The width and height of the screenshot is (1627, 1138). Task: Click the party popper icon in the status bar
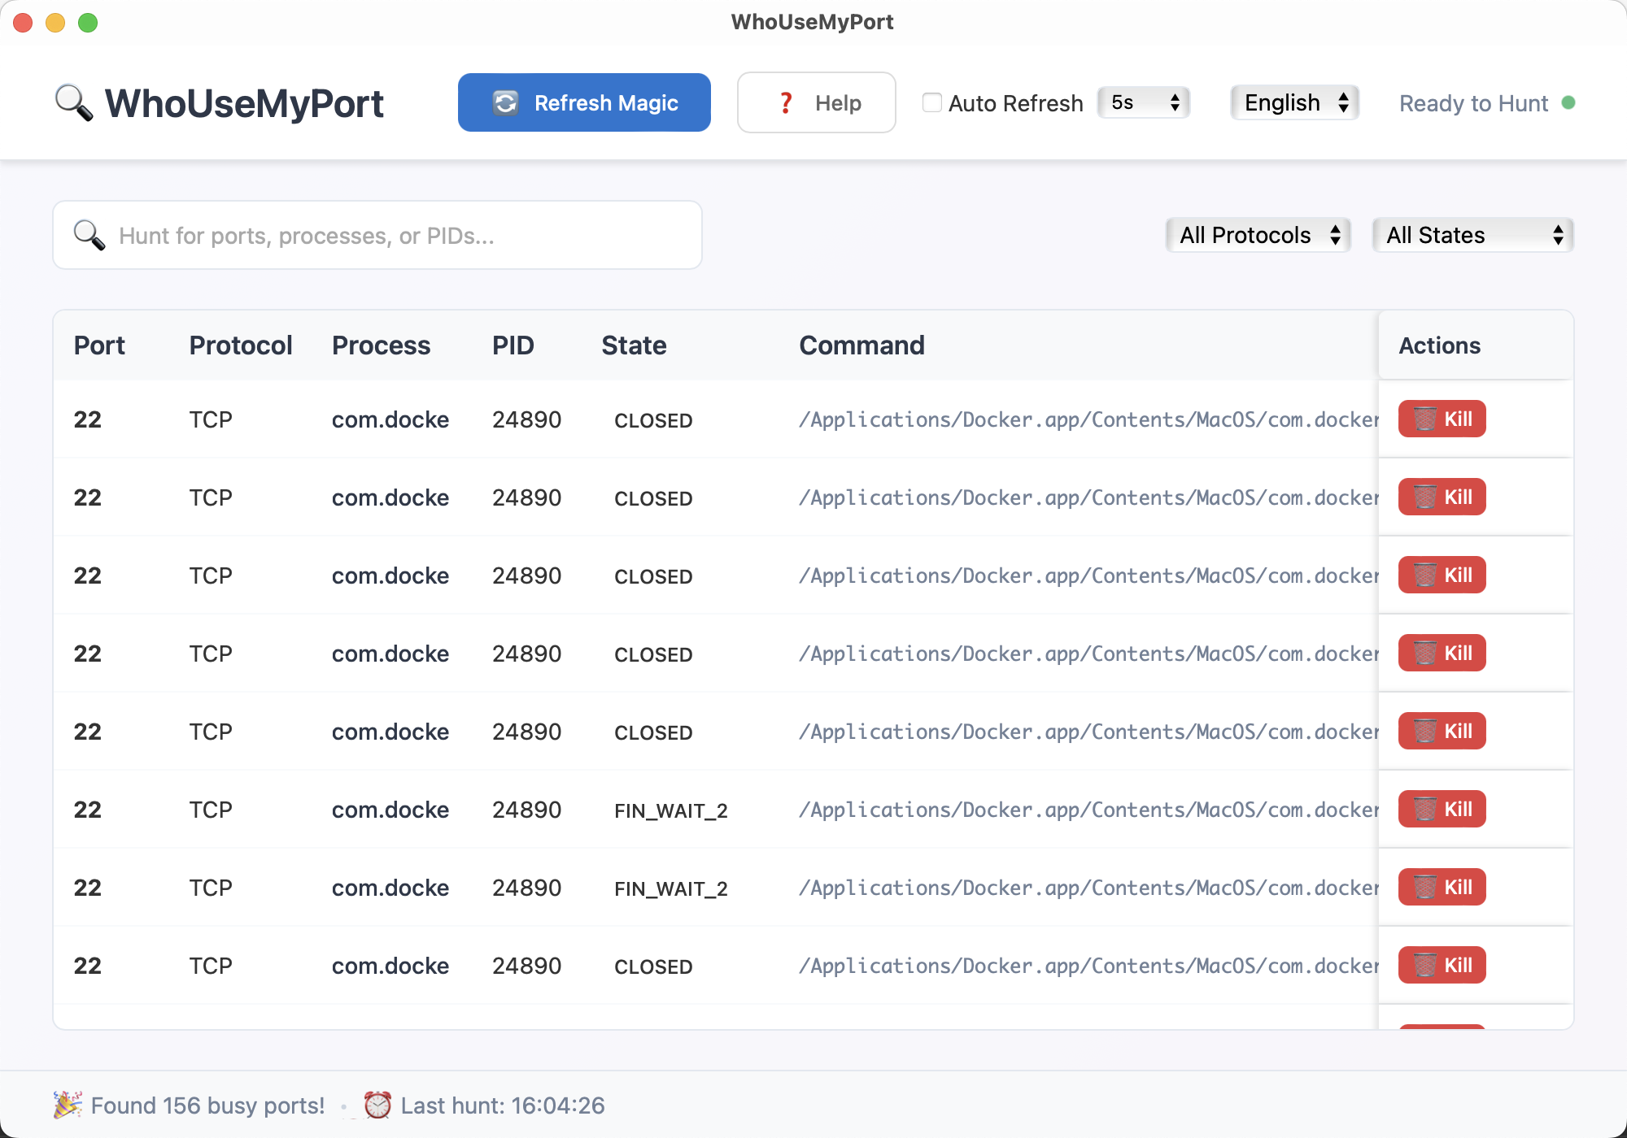pos(67,1104)
